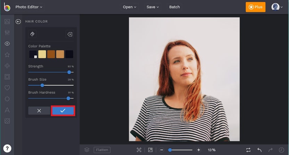
Task: Open the layers stack icon
Action: (x=87, y=150)
